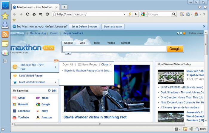Switch rendering engine lightning icon

tap(130, 14)
